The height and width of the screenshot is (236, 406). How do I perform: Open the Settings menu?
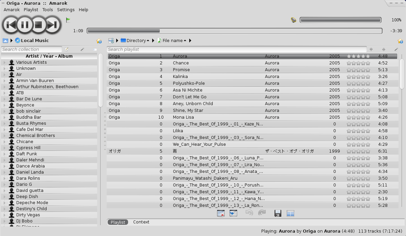pyautogui.click(x=66, y=9)
